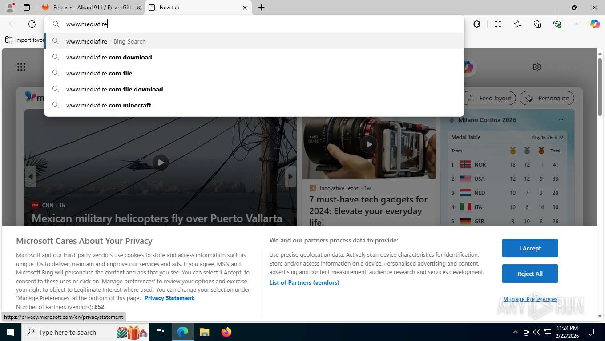605x341 pixels.
Task: Open the Extensions puzzle icon
Action: coord(476,24)
